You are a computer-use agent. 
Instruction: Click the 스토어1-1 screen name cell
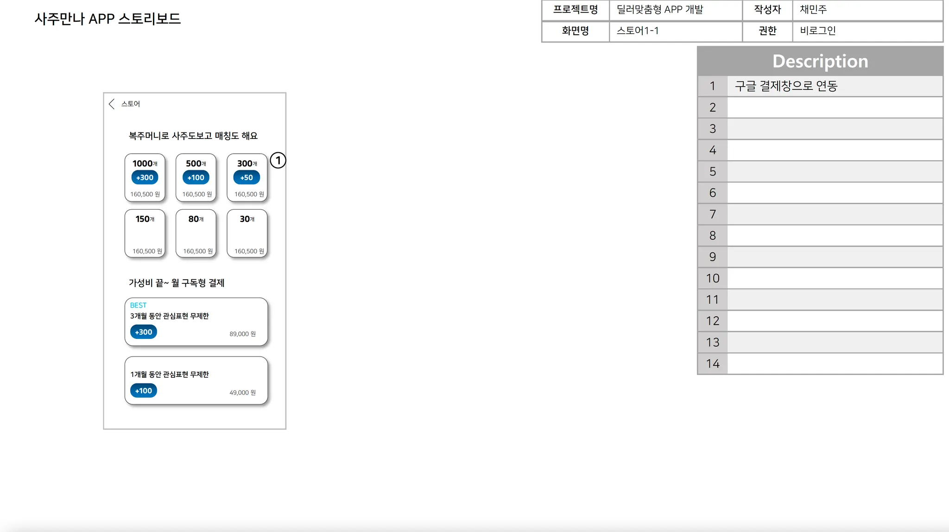675,31
